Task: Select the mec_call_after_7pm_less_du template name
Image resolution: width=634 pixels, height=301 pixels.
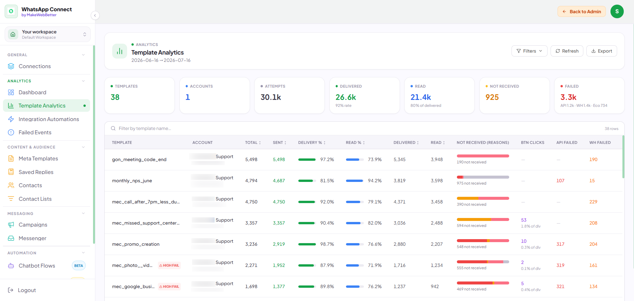Action: (x=146, y=202)
